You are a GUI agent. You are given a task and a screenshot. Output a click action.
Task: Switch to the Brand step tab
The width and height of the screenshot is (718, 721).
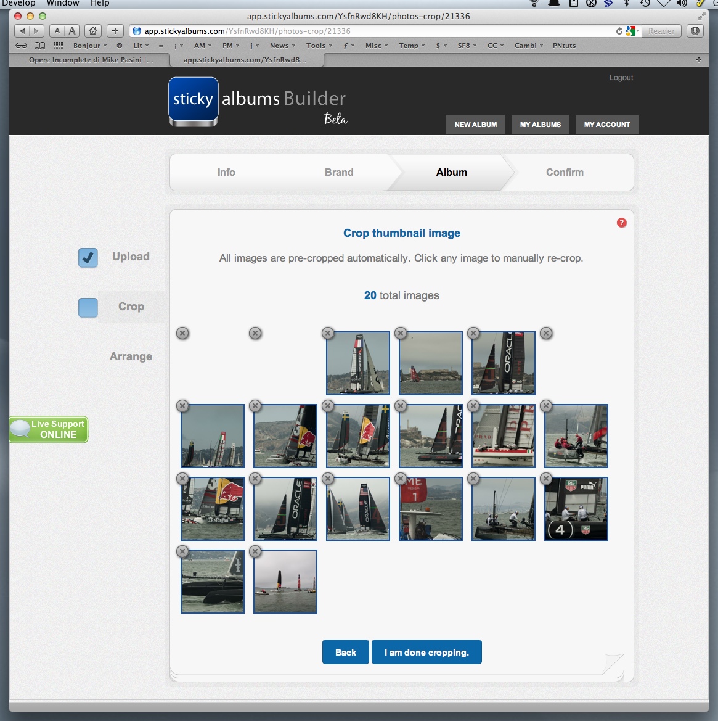[339, 173]
